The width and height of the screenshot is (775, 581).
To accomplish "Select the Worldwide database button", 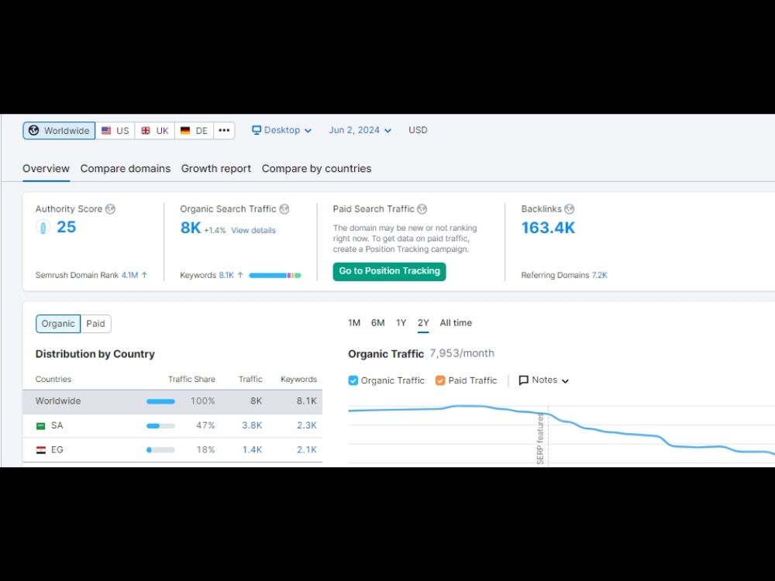I will pyautogui.click(x=59, y=130).
